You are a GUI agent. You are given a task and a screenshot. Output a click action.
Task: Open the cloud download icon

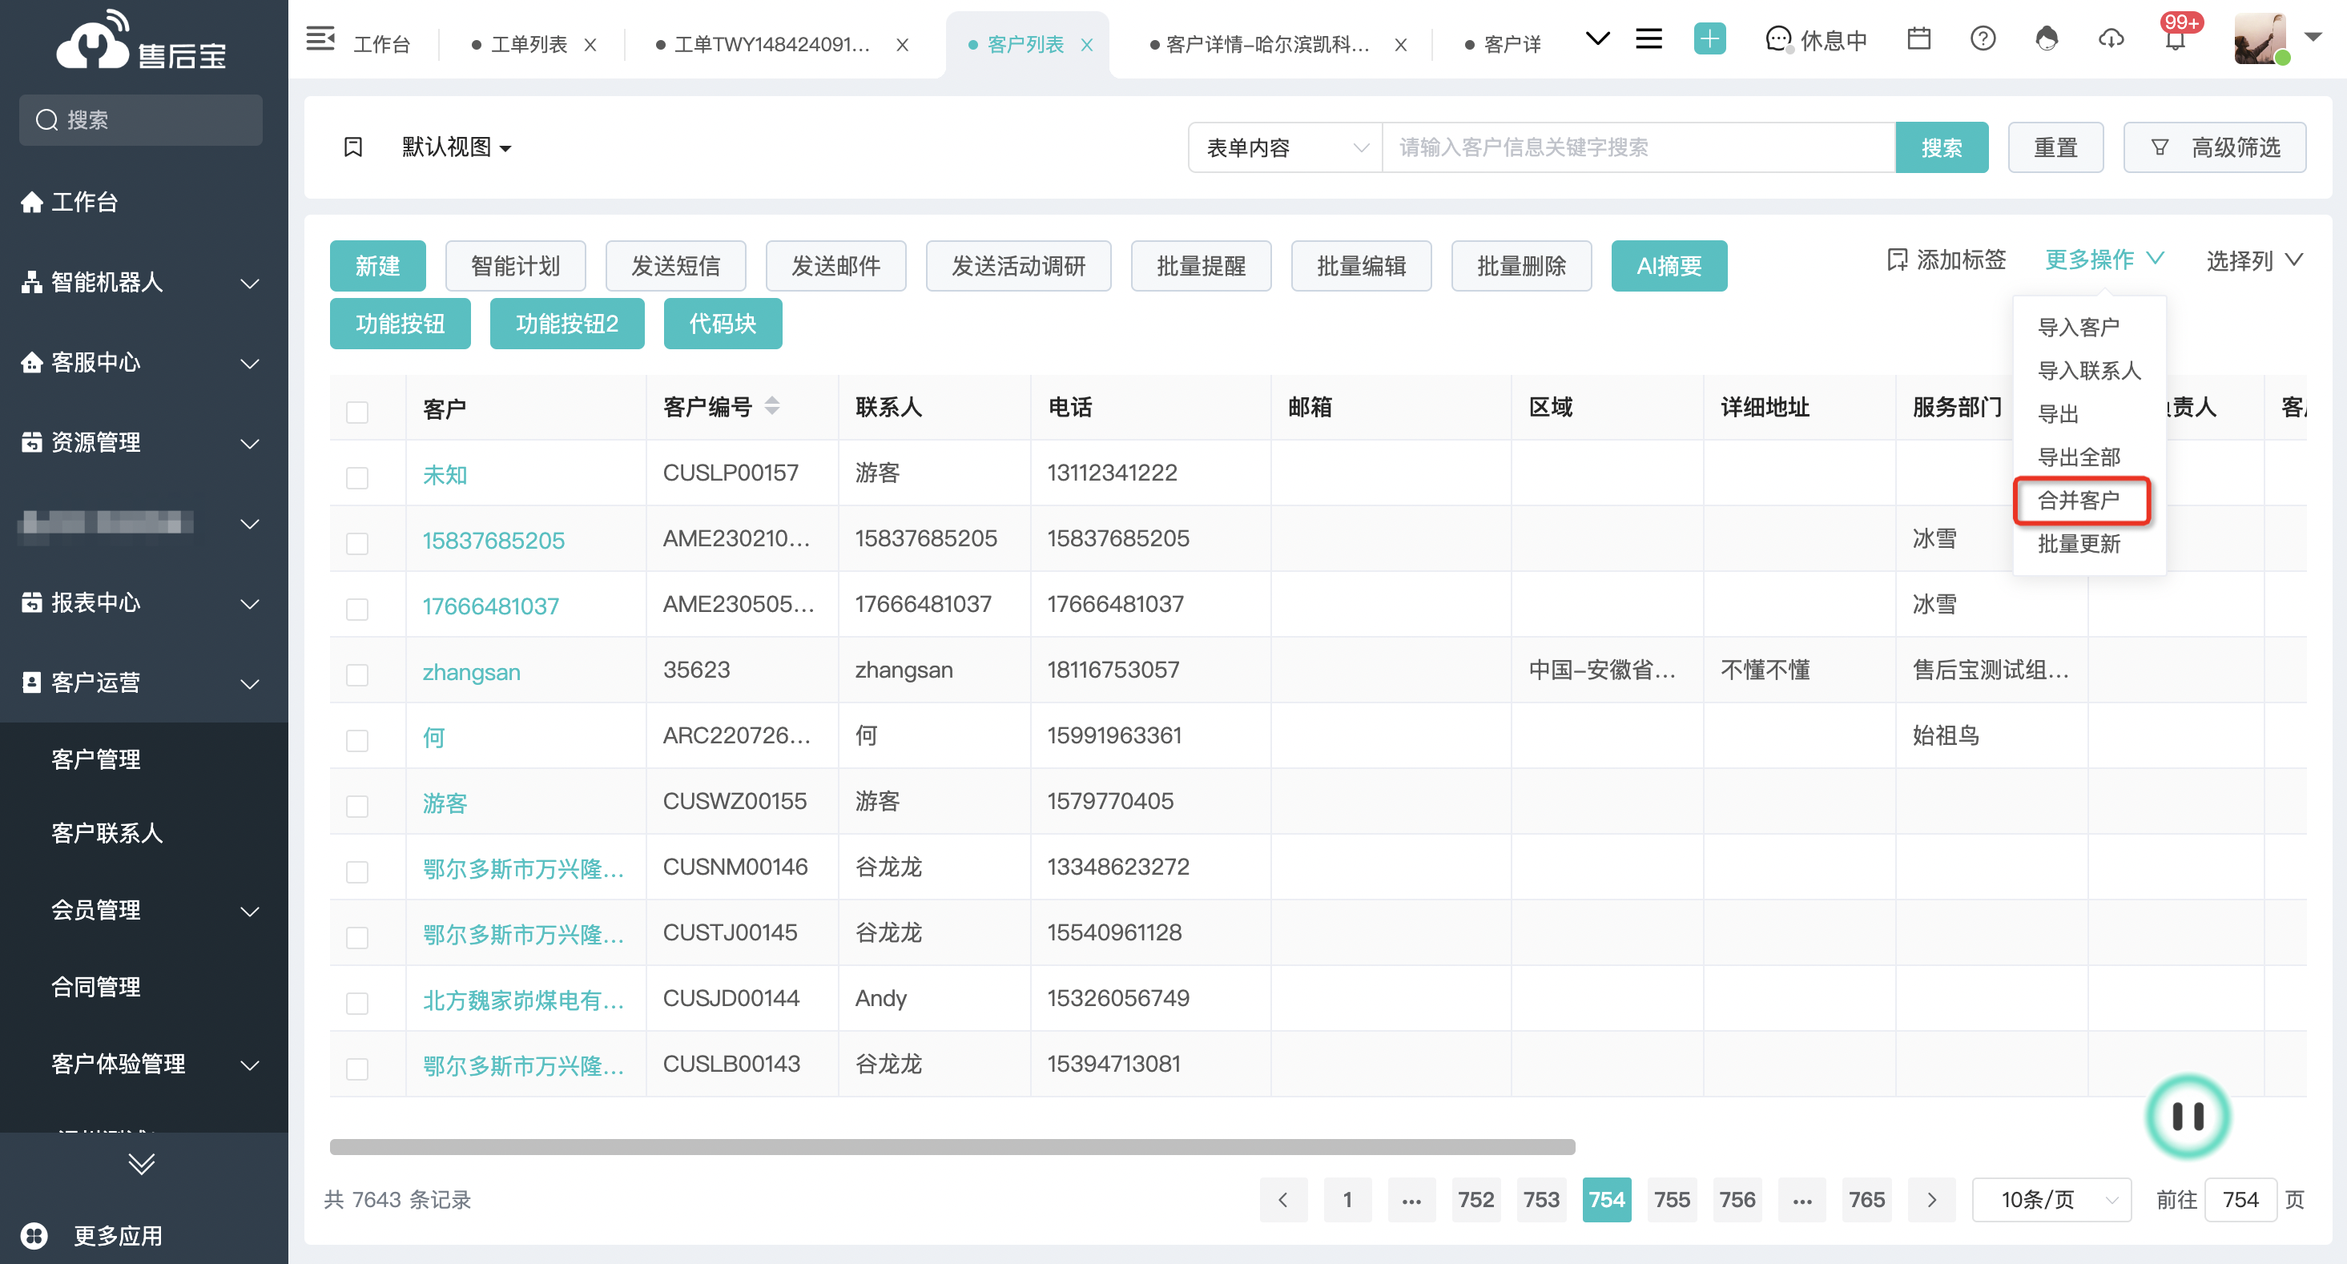(2111, 39)
